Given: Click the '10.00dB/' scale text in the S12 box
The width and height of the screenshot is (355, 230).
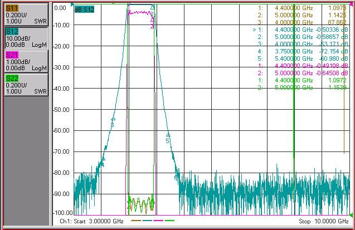Looking at the screenshot, I should tap(18, 38).
